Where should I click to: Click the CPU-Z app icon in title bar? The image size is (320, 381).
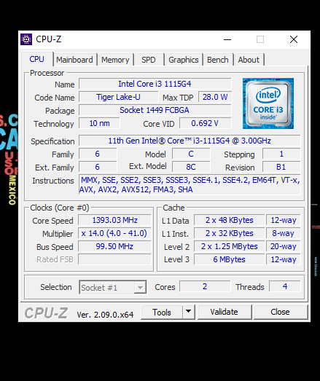click(26, 39)
